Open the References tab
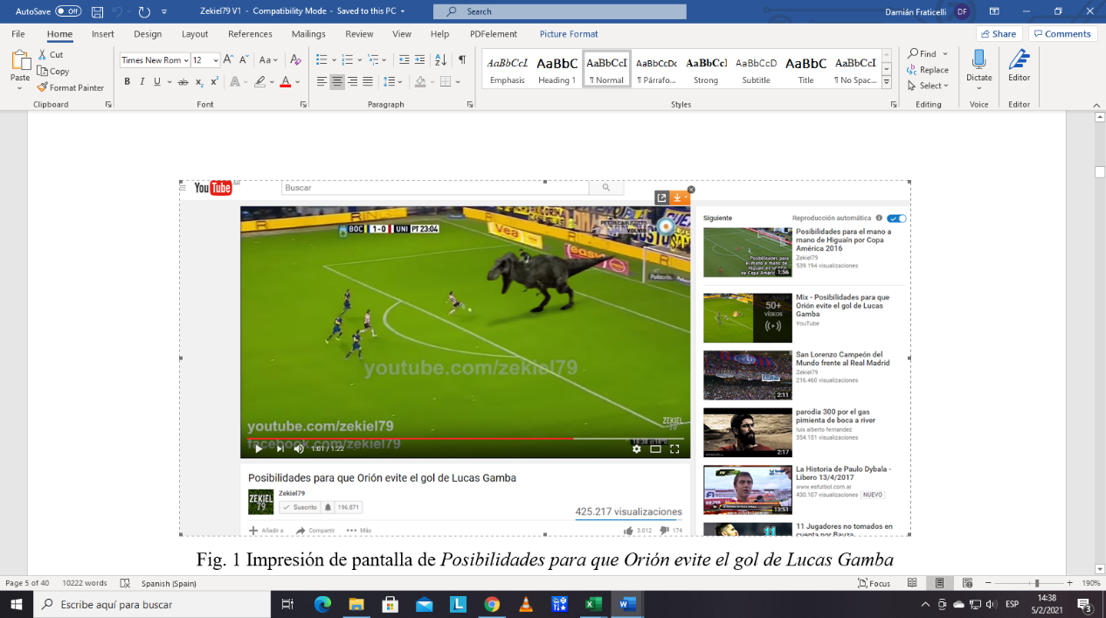 (x=250, y=34)
